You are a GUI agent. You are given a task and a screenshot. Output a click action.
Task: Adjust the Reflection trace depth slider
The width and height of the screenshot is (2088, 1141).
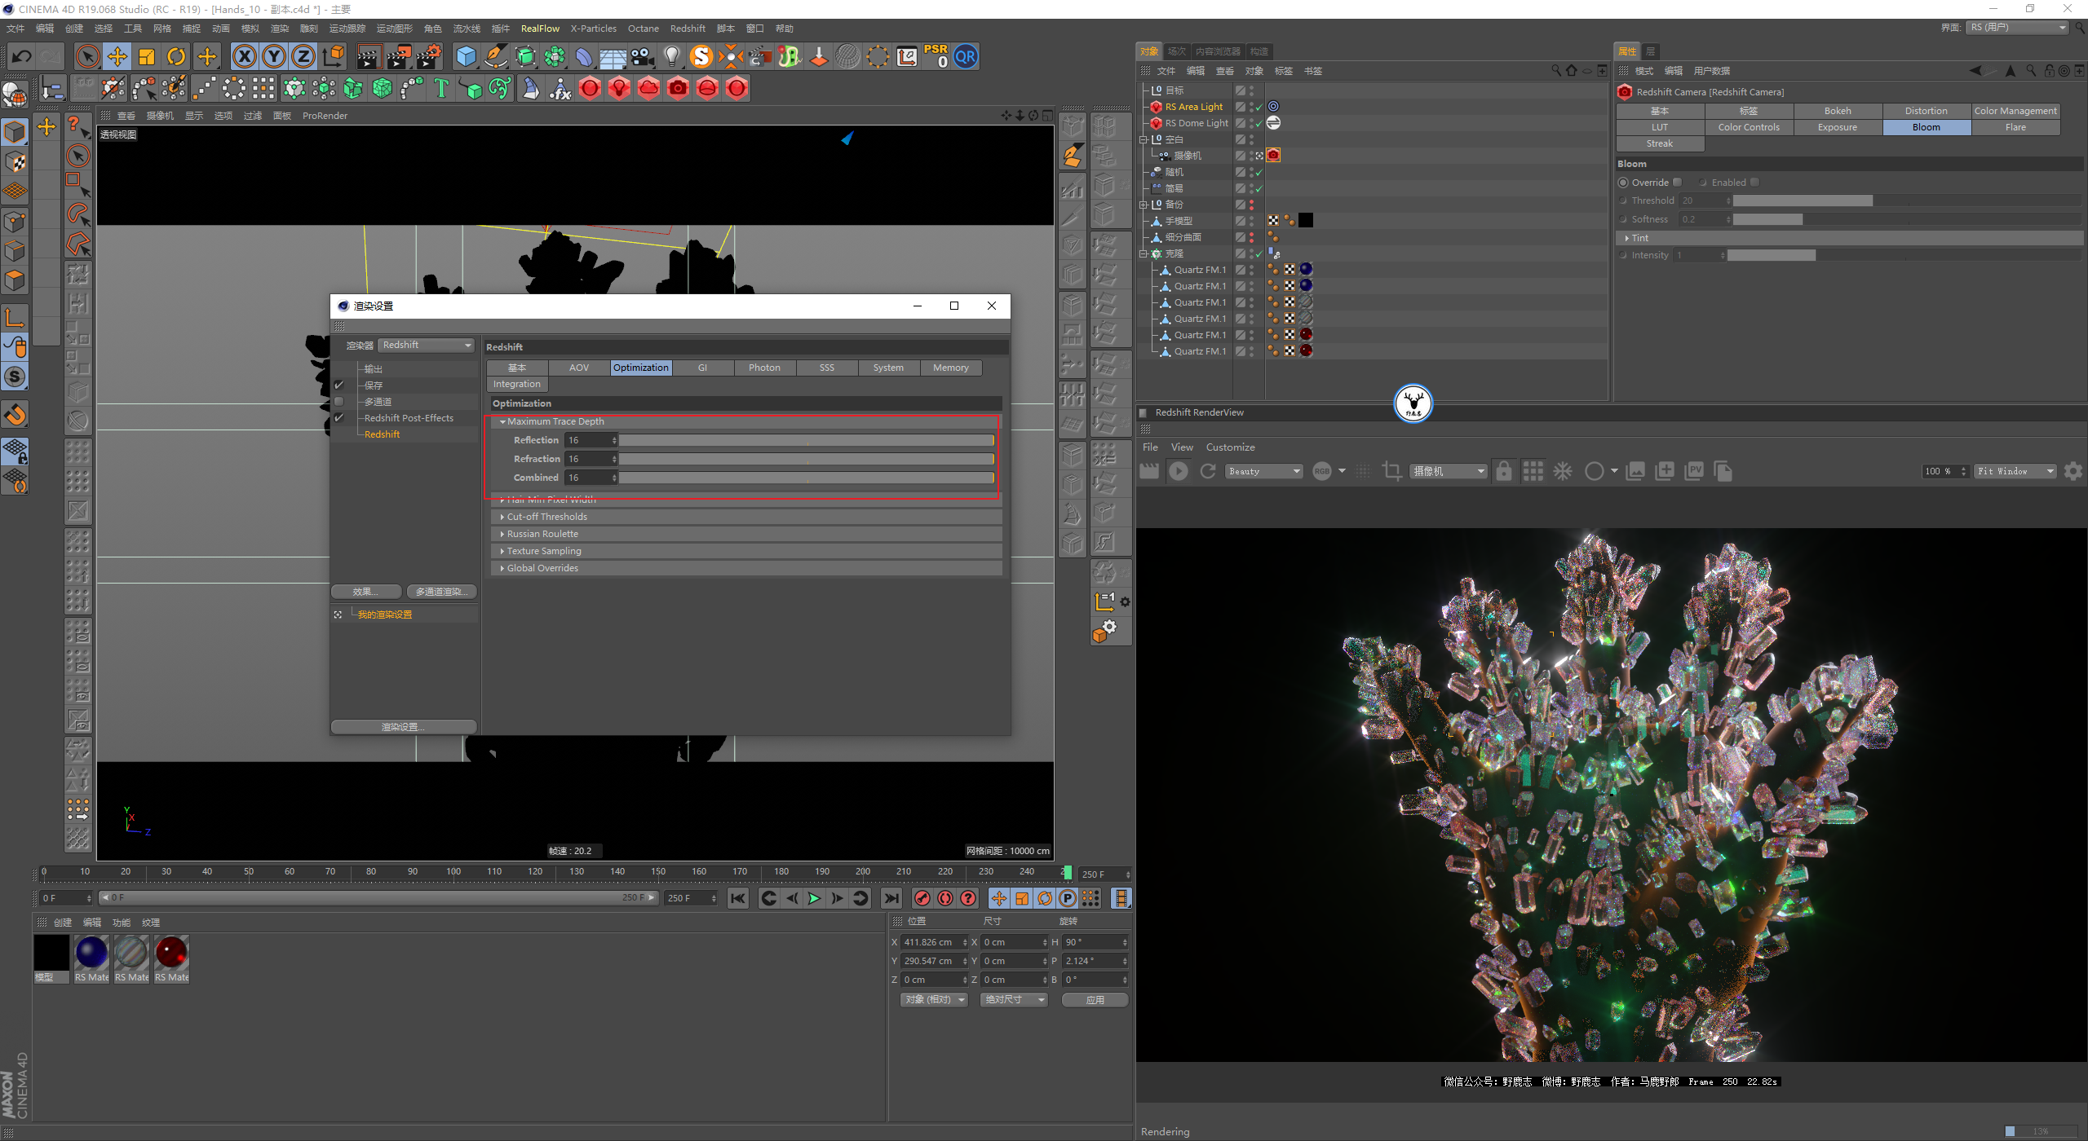pos(806,440)
